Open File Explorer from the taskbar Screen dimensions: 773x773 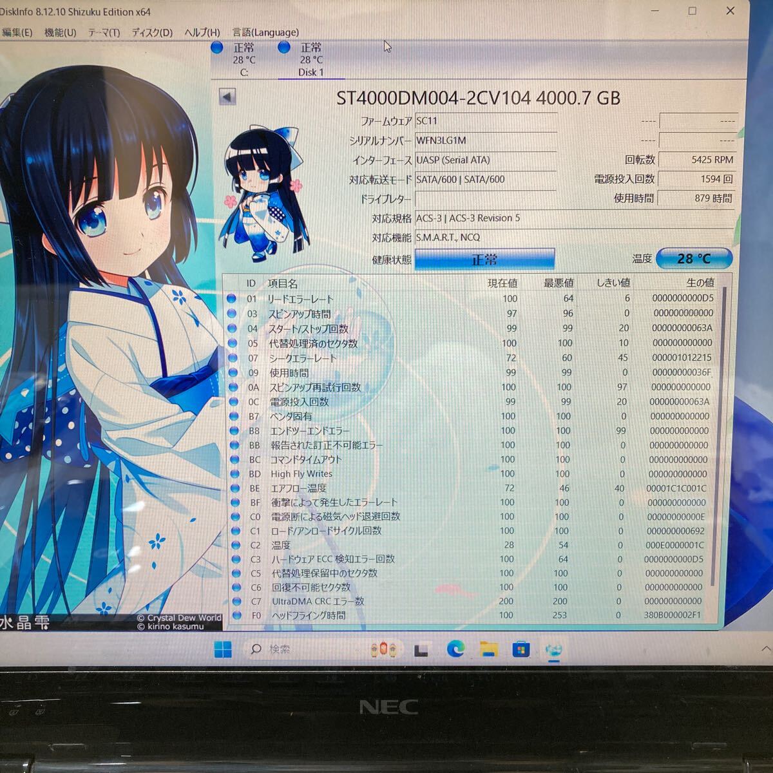click(489, 649)
